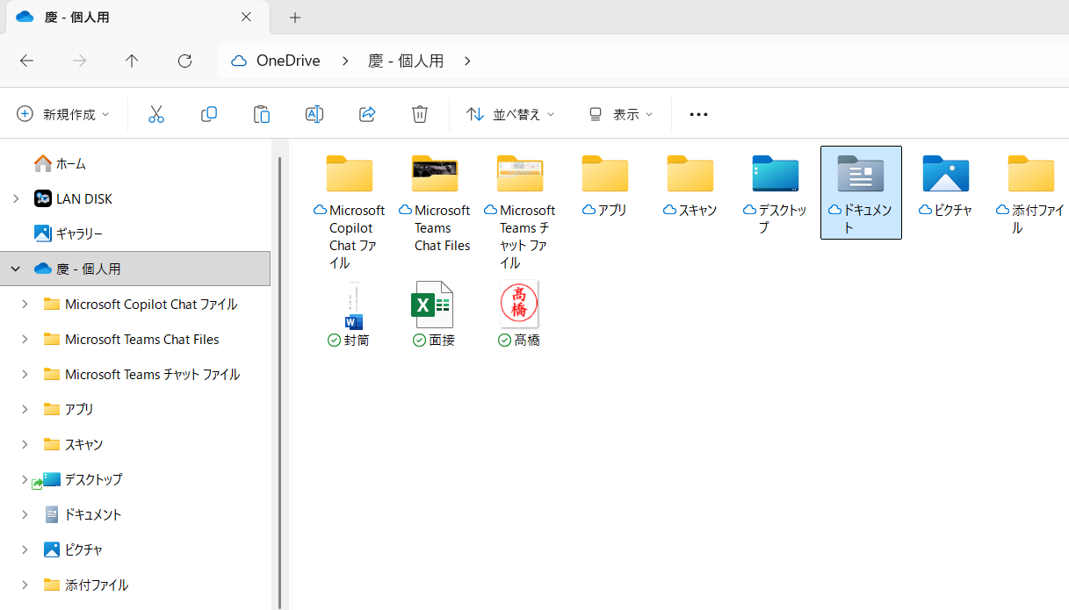Open the 並べ替え sort dropdown
The width and height of the screenshot is (1069, 610).
tap(510, 114)
